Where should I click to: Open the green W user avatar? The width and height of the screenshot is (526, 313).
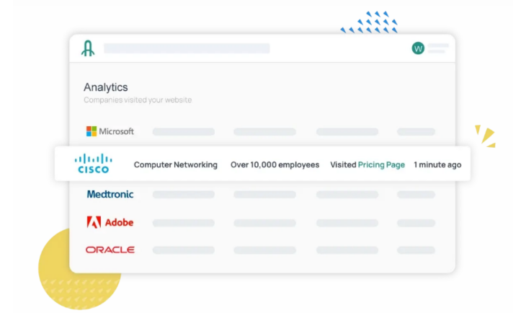418,48
